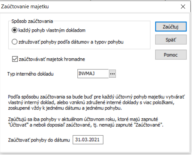This screenshot has height=155, width=192.
Task: Click the 'Zaúčtovať pohyby do dátumu' label
Action: click(39, 140)
